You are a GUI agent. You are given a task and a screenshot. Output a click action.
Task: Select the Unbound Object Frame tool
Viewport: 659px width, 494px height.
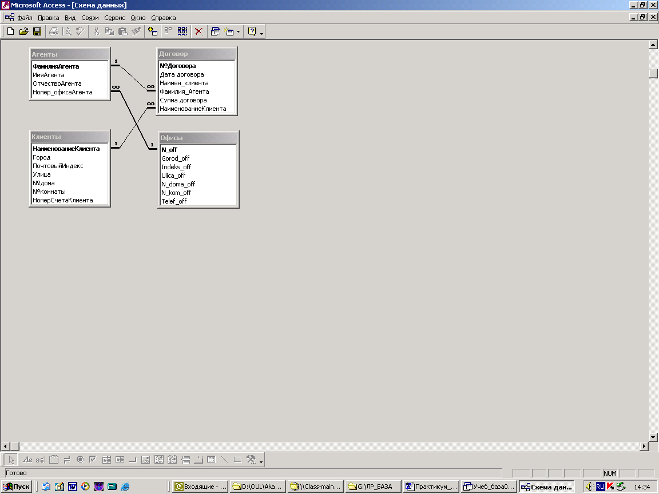[x=159, y=460]
